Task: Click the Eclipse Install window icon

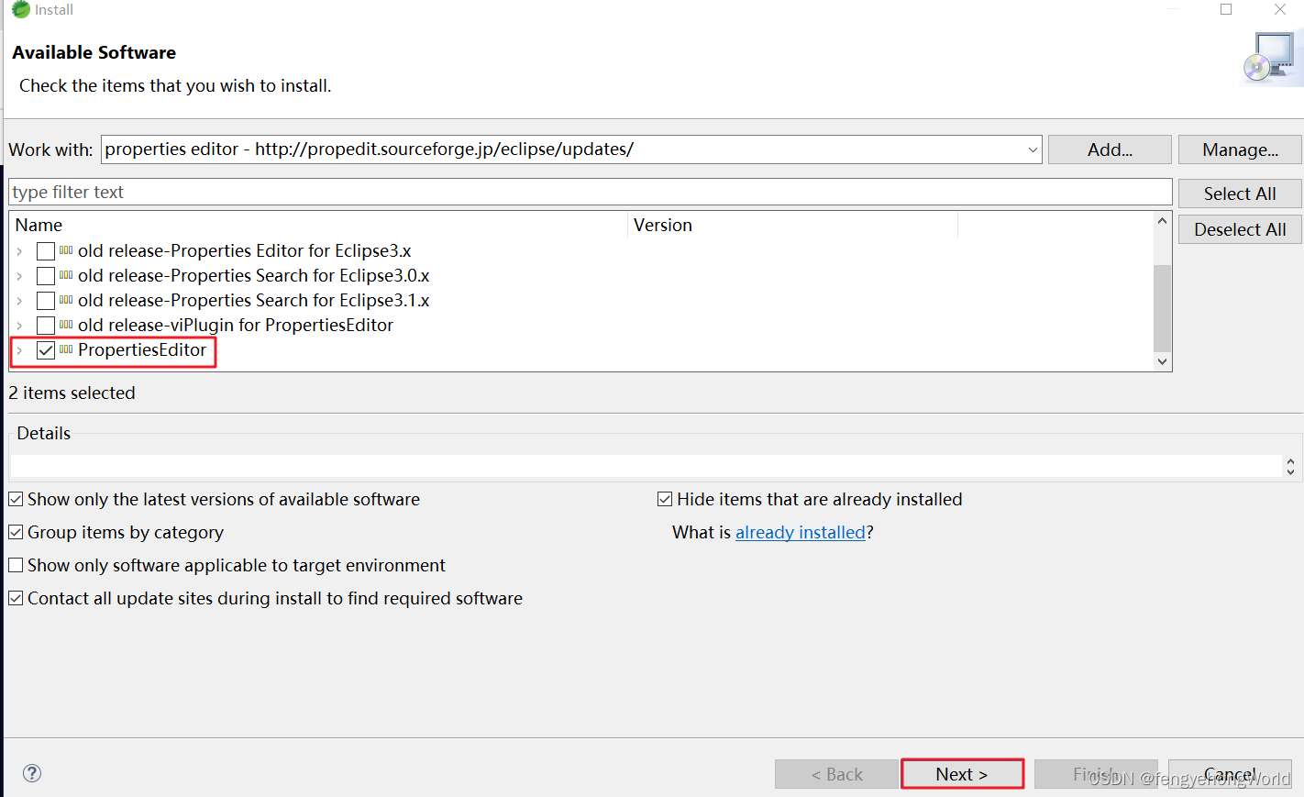Action: pos(20,9)
